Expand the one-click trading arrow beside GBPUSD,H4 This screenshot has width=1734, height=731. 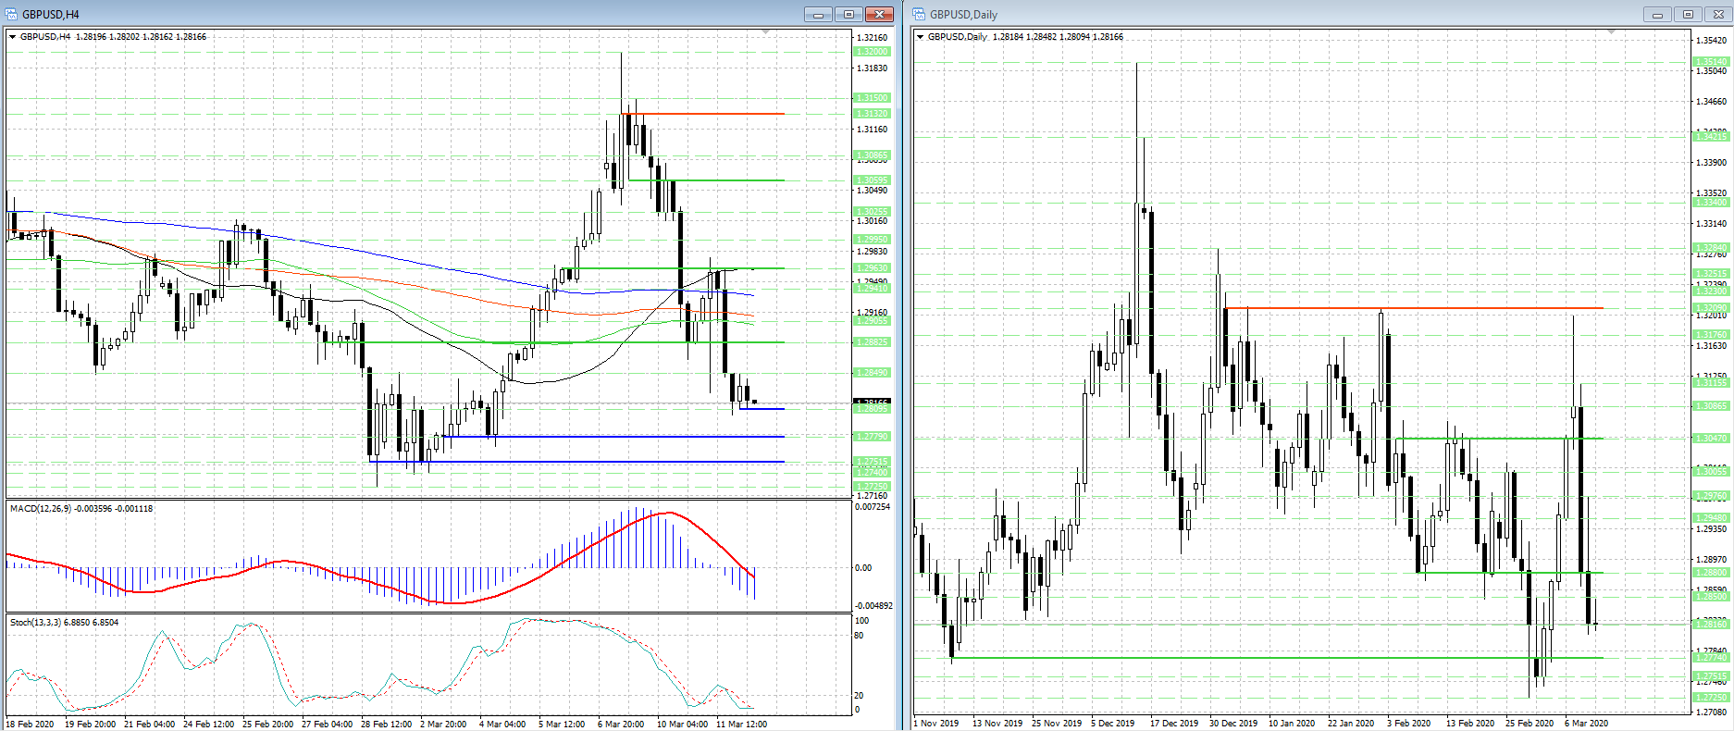pos(13,37)
